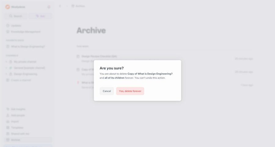Select Archive in the sidebar
Screen dimensions: 275x147
16,140
